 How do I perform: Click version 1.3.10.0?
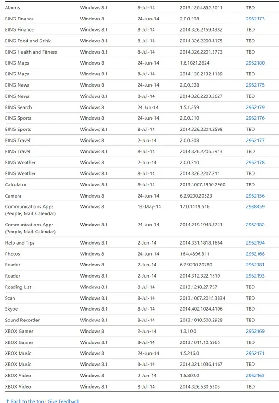pos(188,331)
